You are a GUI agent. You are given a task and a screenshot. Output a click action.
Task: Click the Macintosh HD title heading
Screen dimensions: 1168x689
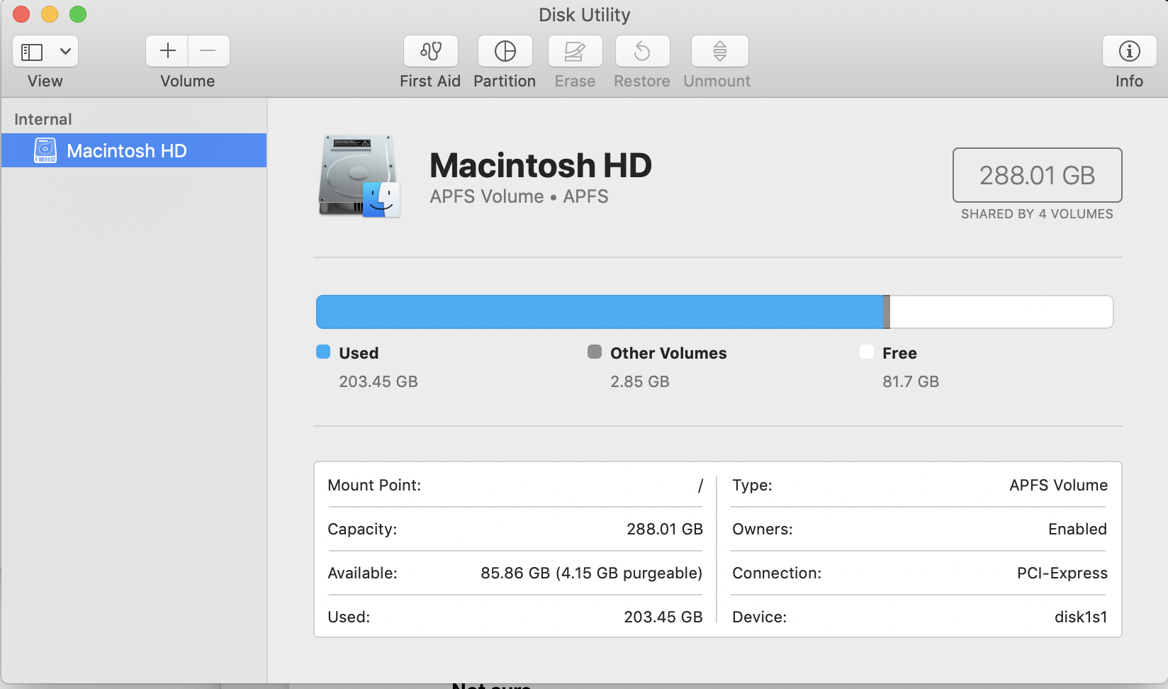pos(541,165)
